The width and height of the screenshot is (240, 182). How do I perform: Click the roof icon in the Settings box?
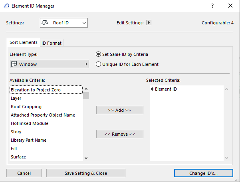pos(45,23)
